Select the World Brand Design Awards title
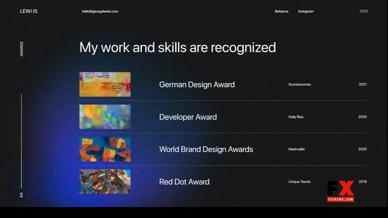This screenshot has width=388, height=218. 206,150
